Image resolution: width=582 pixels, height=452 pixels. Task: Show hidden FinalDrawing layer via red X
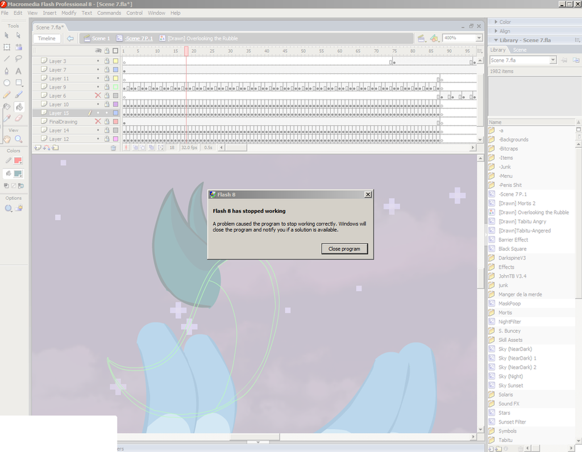click(98, 122)
